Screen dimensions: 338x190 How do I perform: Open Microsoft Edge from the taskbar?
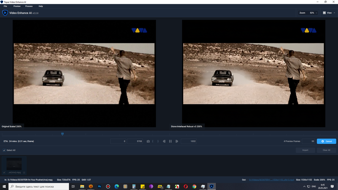117,186
